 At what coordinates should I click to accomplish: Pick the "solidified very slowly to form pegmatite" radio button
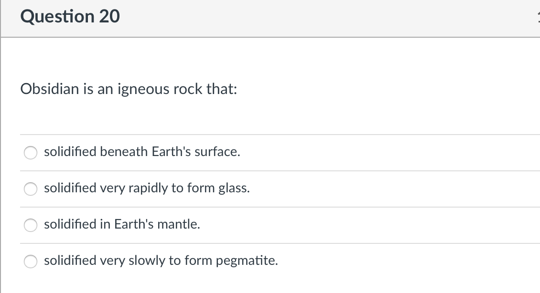pos(31,261)
